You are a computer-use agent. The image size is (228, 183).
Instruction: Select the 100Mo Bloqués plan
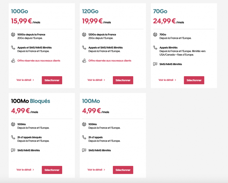[52, 170]
